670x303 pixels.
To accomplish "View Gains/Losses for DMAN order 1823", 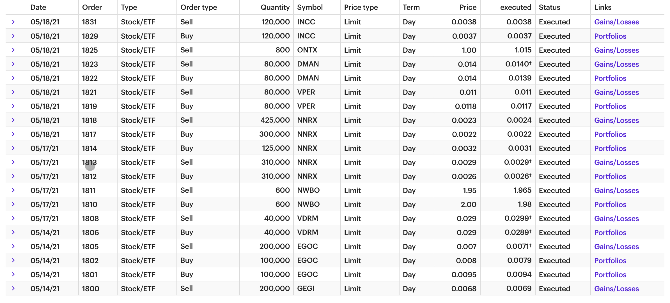I will pos(616,64).
